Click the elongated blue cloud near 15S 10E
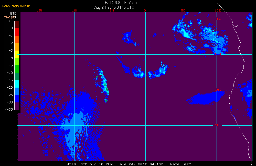Viewport: 256px width, 166px height. click(x=206, y=98)
